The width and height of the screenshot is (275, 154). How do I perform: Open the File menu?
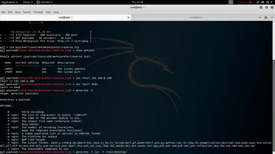(3, 12)
